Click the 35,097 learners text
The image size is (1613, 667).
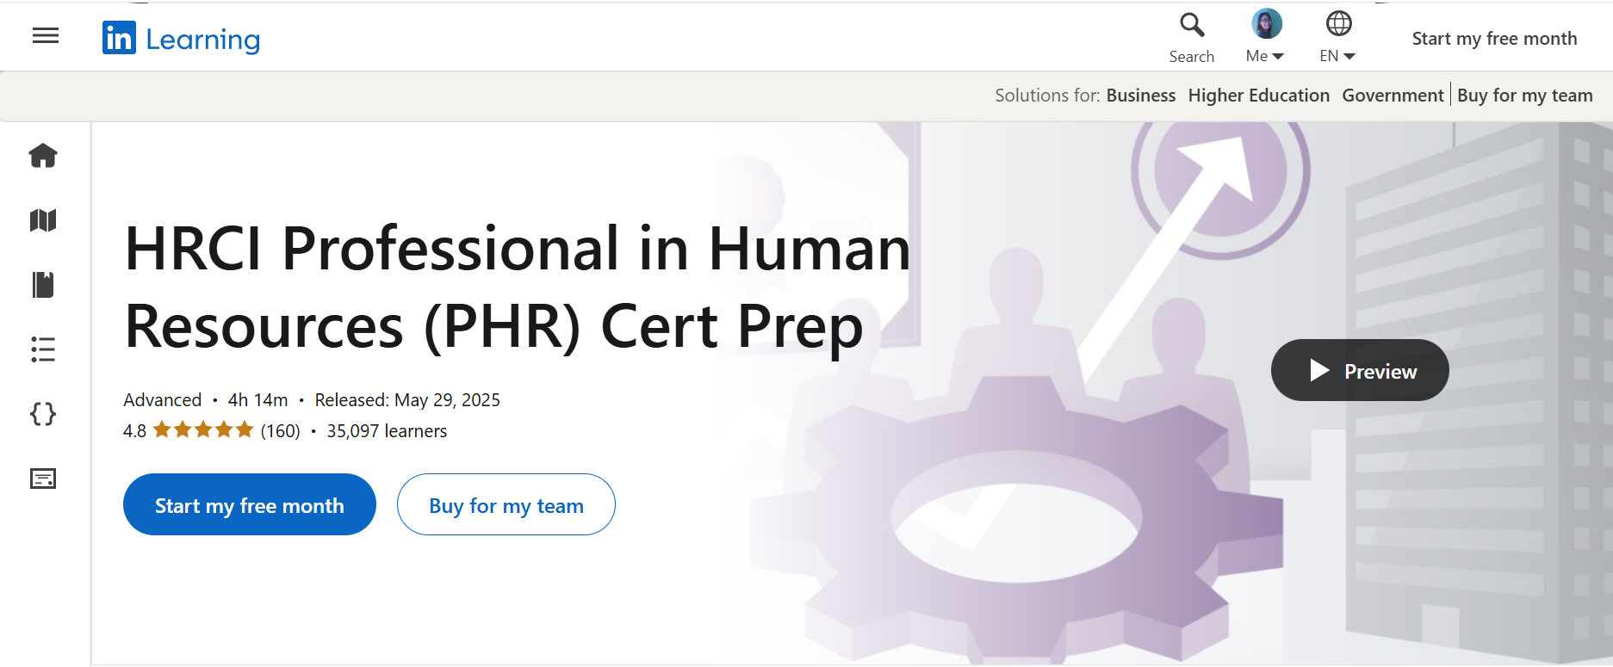coord(387,431)
